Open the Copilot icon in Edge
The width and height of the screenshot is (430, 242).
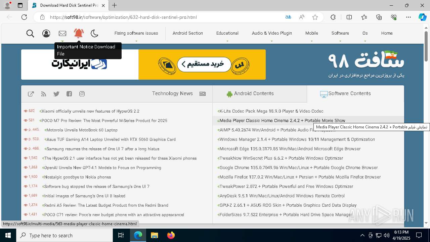pyautogui.click(x=422, y=17)
